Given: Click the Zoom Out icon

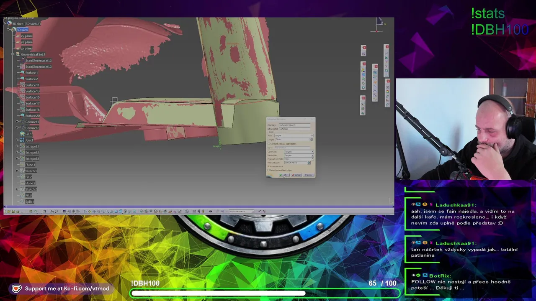Looking at the screenshot, I should click(x=107, y=211).
